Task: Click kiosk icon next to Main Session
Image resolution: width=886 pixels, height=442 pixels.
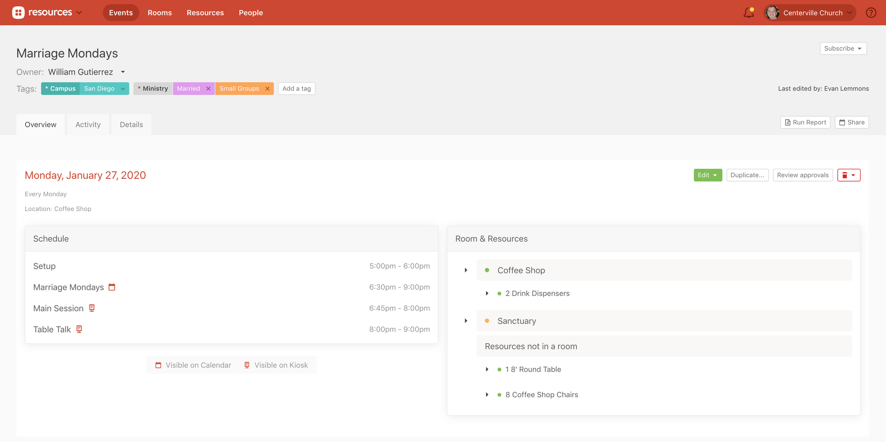Action: click(92, 308)
